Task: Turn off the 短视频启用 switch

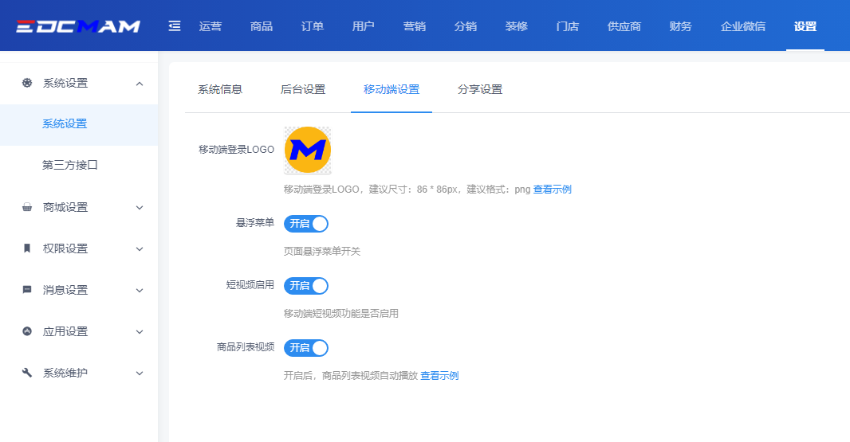Action: click(306, 286)
